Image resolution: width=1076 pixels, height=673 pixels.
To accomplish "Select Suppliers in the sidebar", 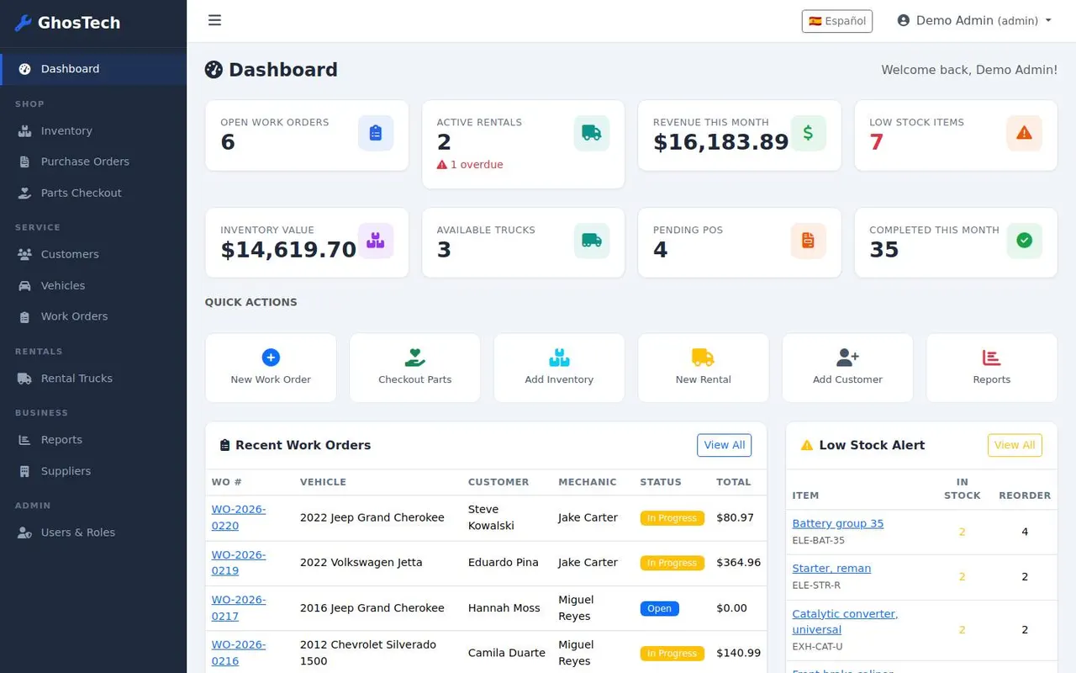I will coord(93,471).
